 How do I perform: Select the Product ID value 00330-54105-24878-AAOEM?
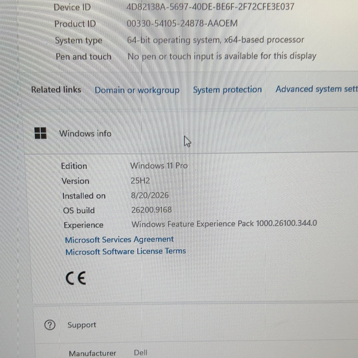tap(182, 23)
